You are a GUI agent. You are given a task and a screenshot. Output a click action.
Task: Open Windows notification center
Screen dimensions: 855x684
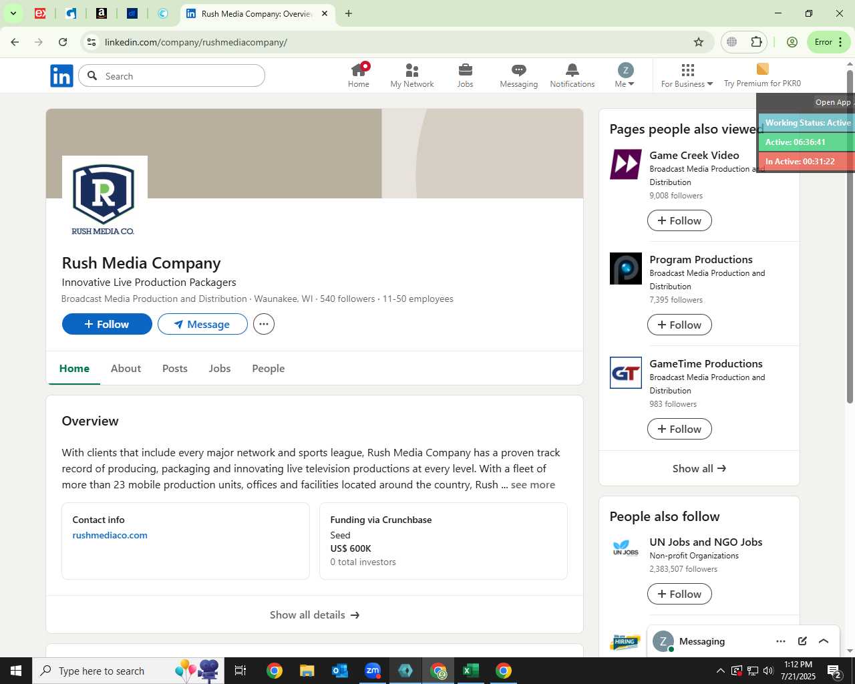pyautogui.click(x=835, y=671)
